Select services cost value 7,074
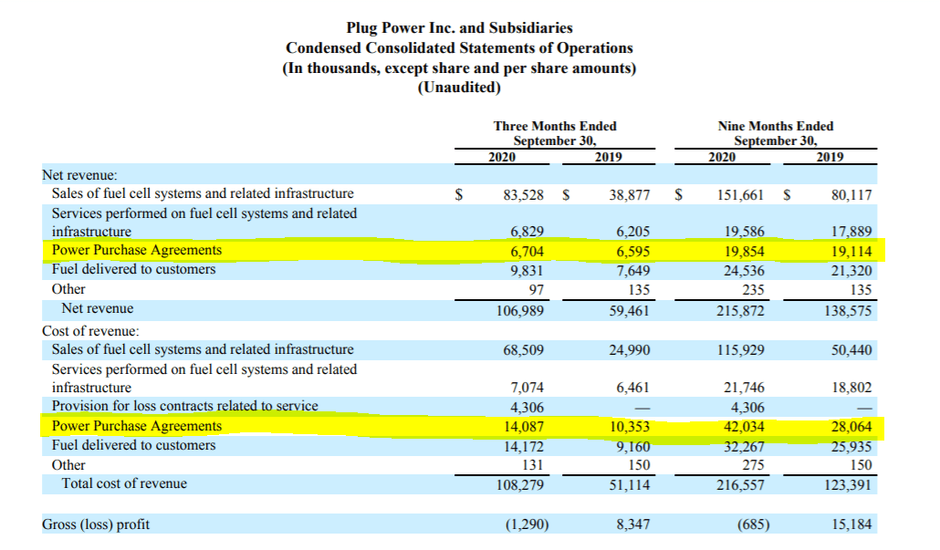 coord(527,388)
